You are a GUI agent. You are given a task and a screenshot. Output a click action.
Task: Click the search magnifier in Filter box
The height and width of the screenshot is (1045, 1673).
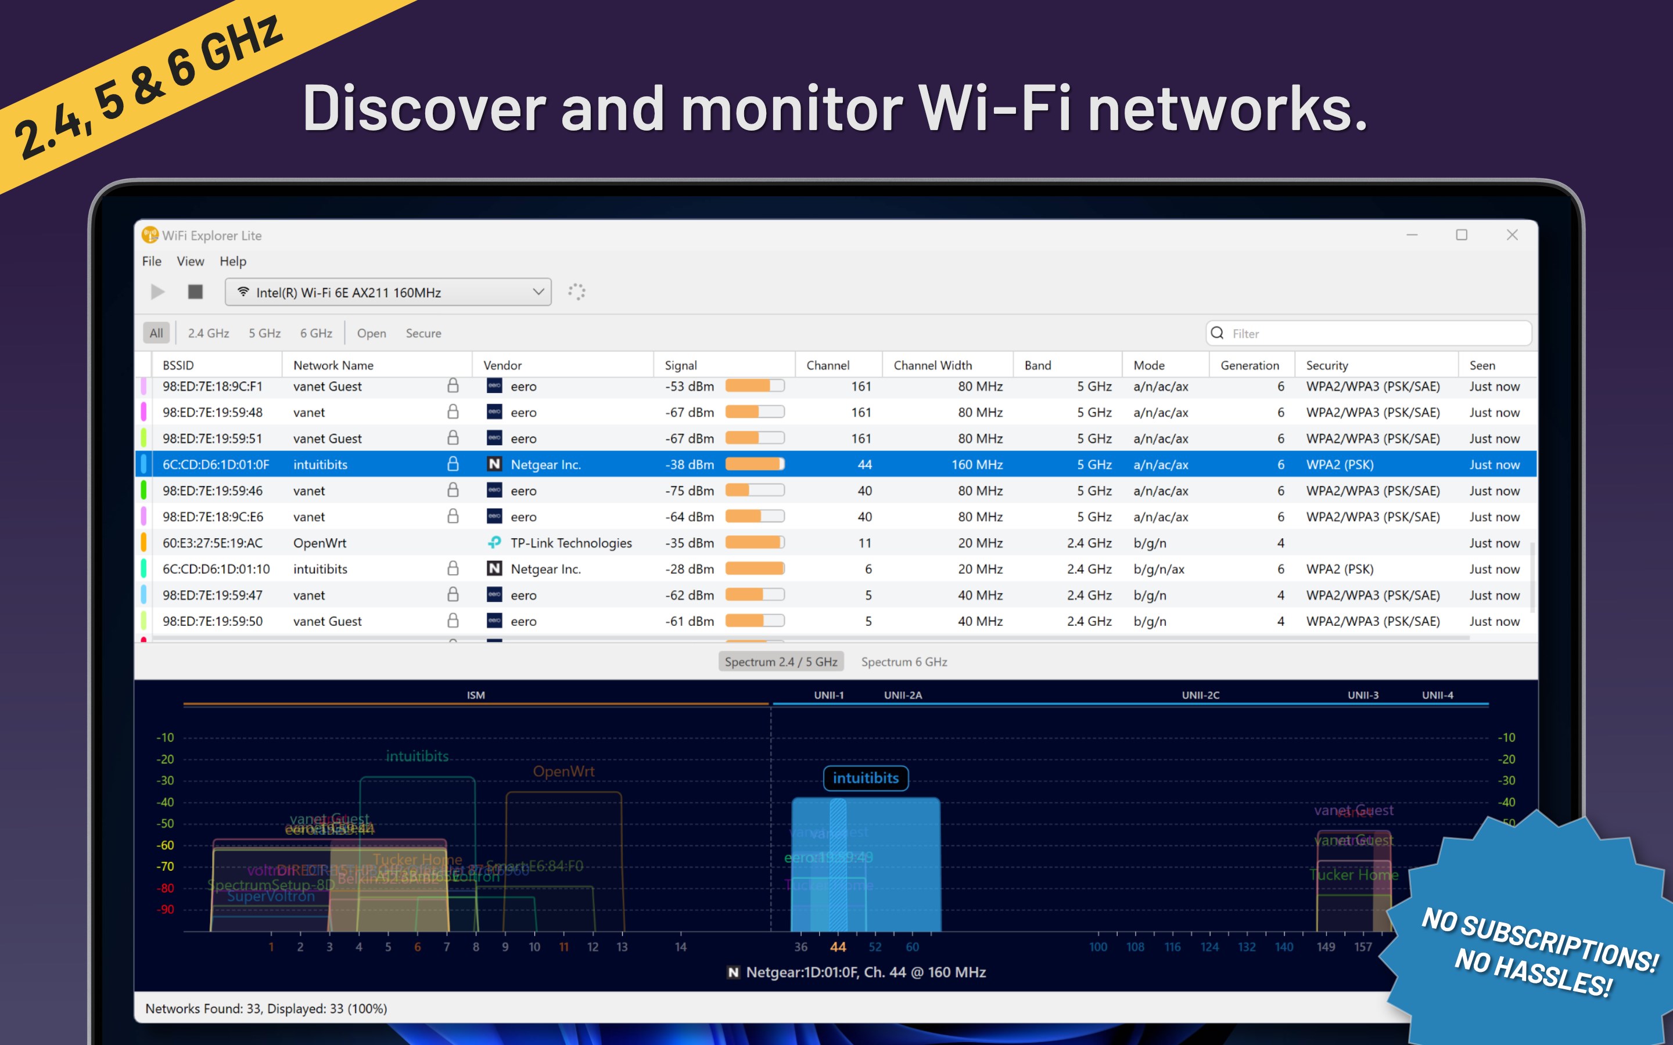[x=1218, y=333]
